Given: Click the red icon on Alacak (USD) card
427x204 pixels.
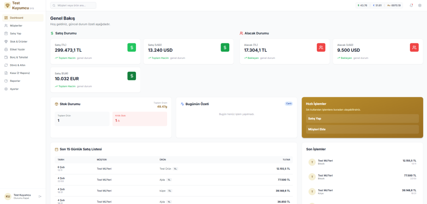Looking at the screenshot, I should click(414, 48).
